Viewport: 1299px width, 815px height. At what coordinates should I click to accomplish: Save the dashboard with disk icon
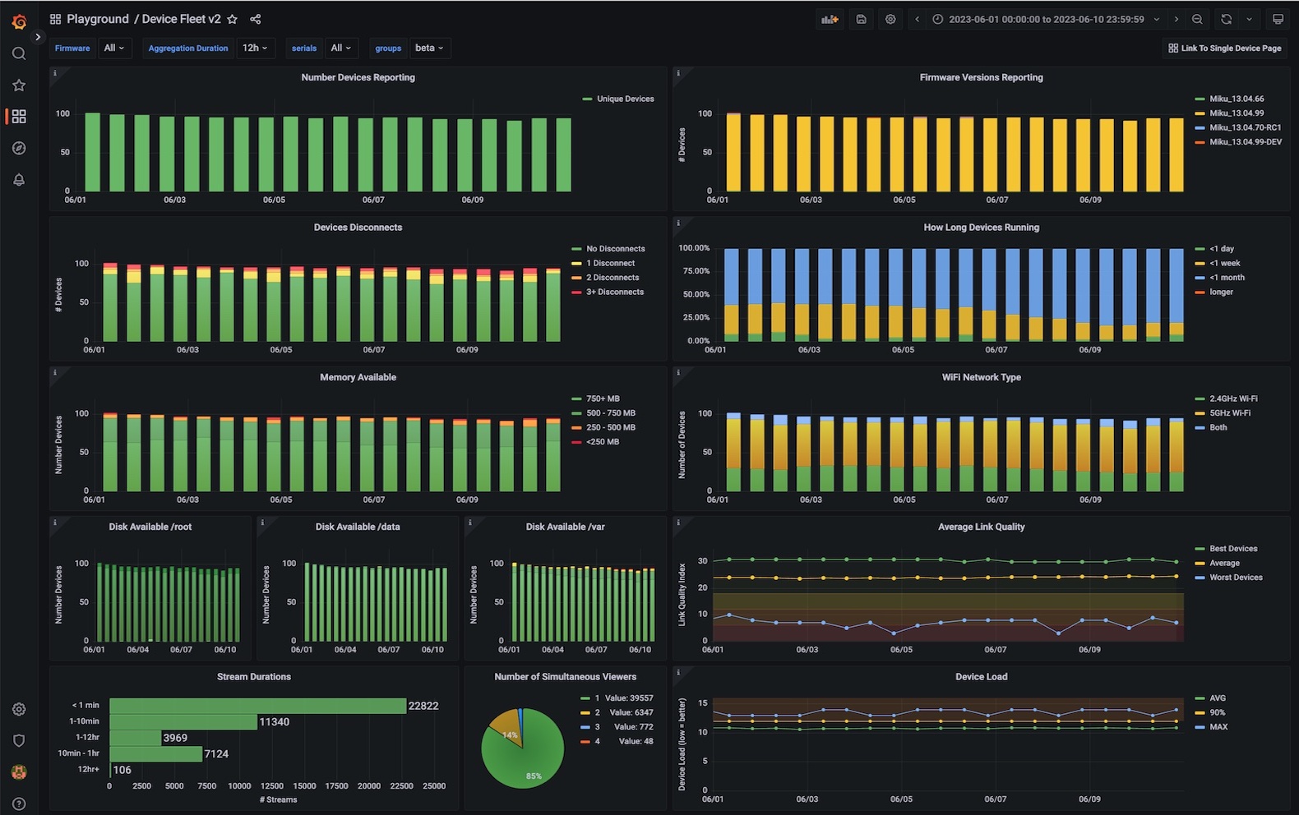[861, 19]
